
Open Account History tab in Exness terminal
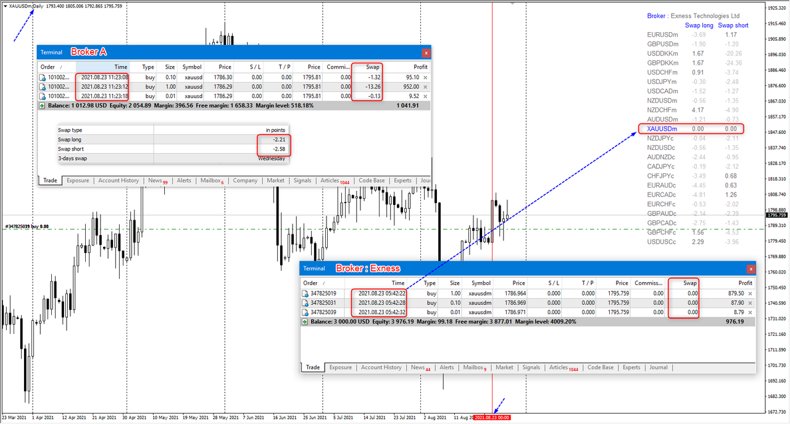coord(381,367)
